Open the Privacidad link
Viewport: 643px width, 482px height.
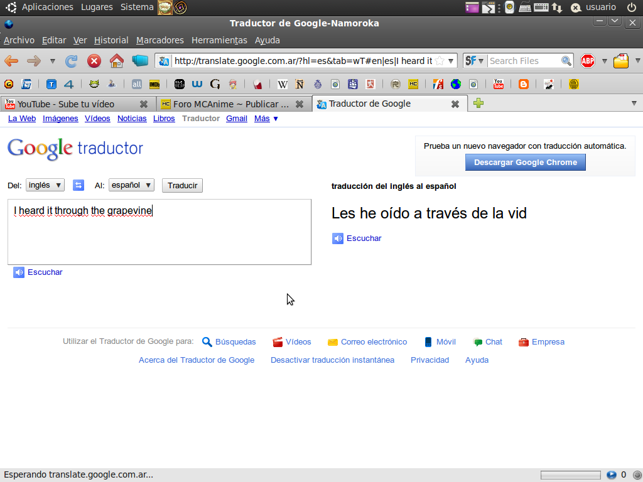430,360
